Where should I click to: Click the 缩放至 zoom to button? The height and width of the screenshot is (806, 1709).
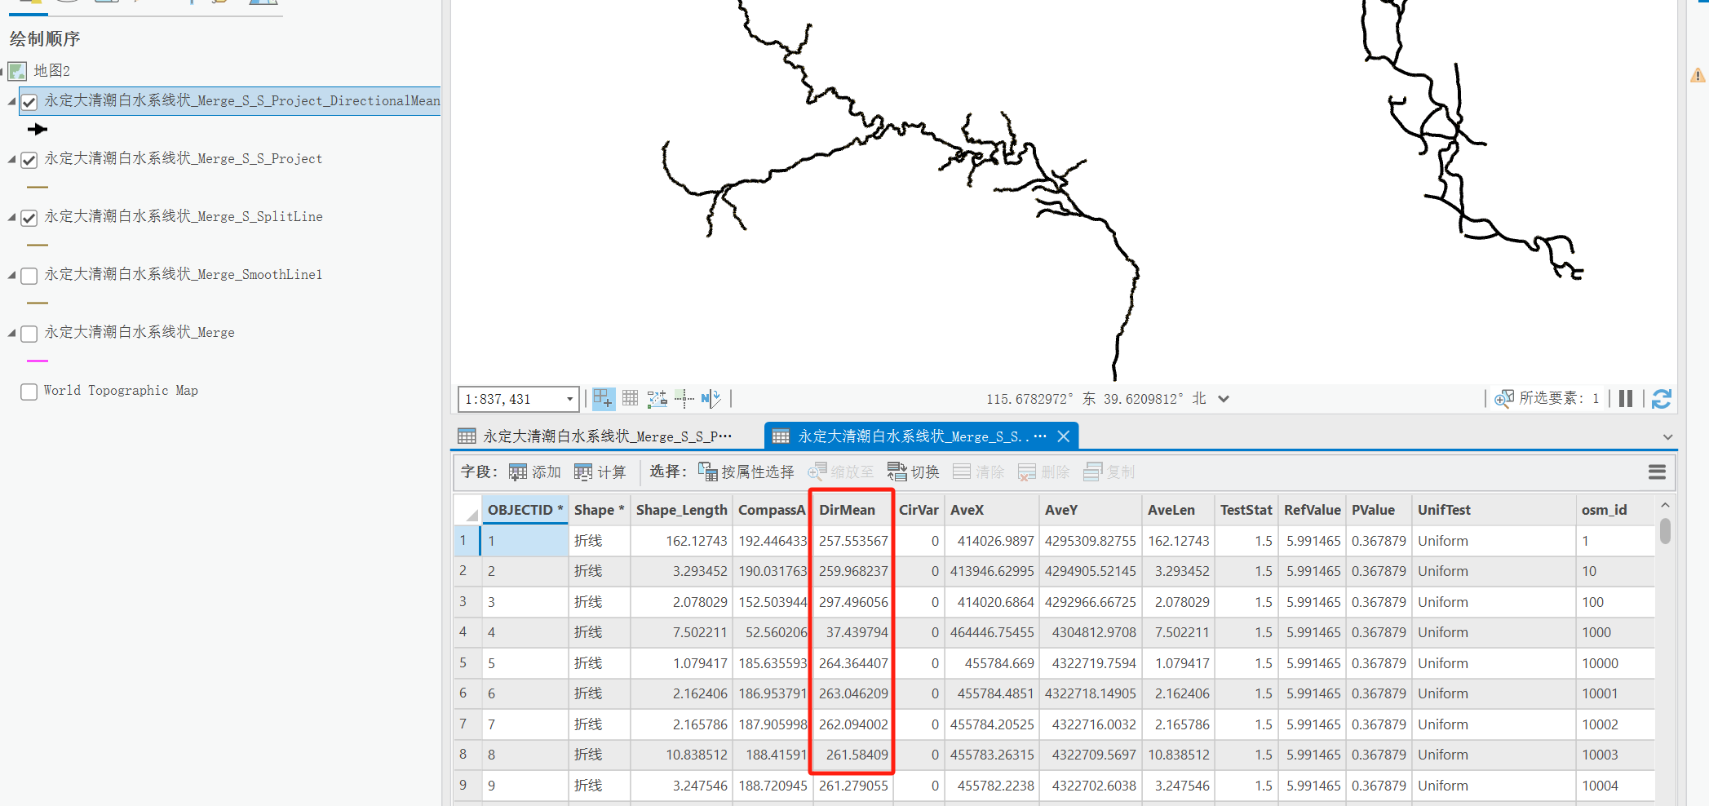coord(840,472)
